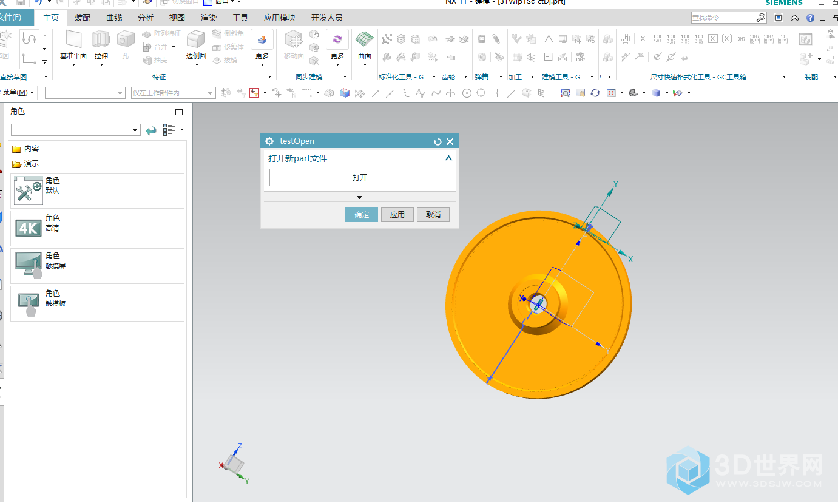Click the help question mark icon
The width and height of the screenshot is (838, 503).
810,18
